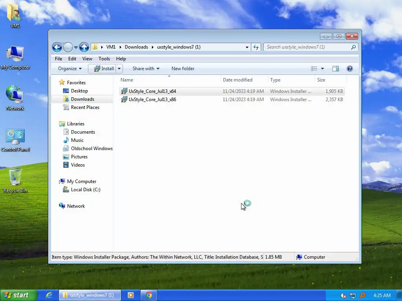Select Libraries in the navigation pane
Image resolution: width=402 pixels, height=301 pixels.
(75, 123)
